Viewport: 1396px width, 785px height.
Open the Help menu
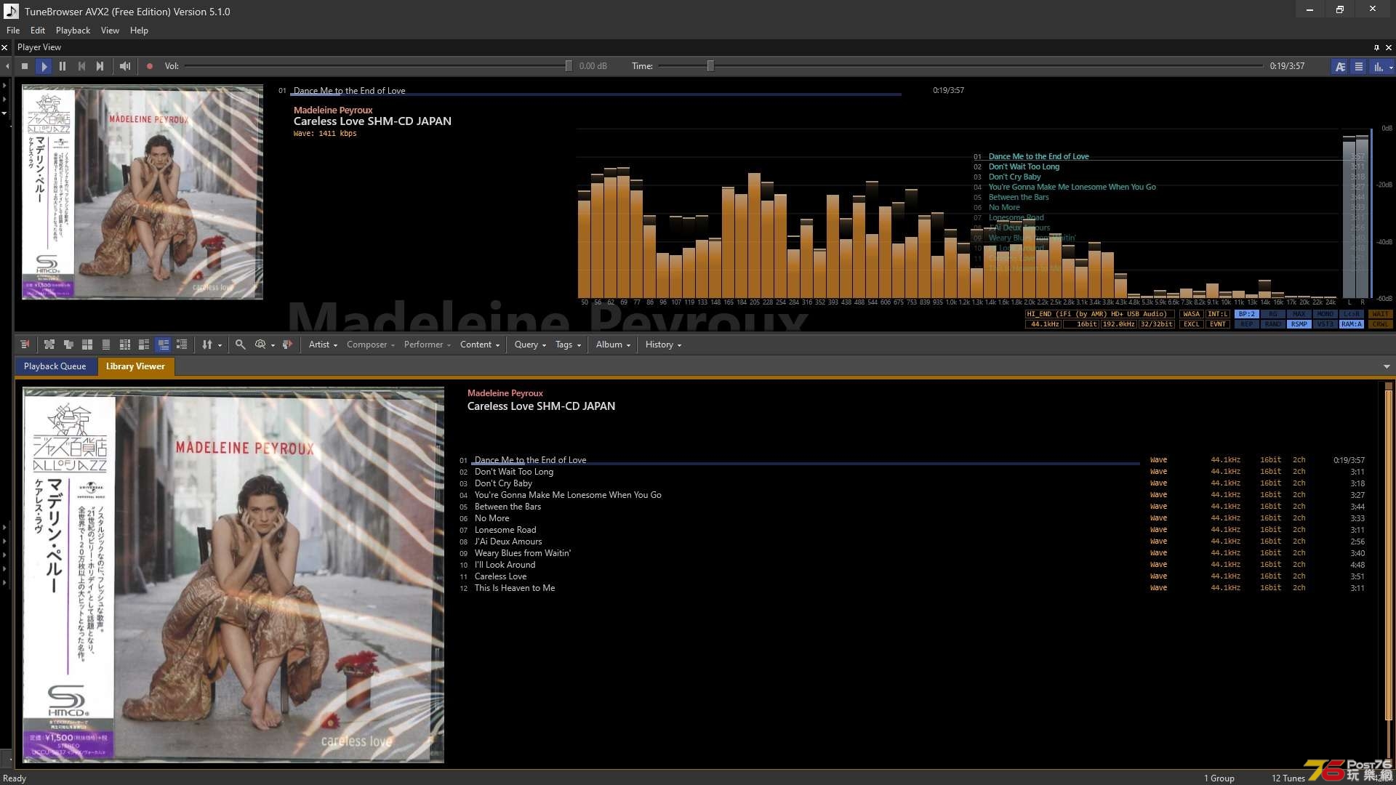[139, 31]
